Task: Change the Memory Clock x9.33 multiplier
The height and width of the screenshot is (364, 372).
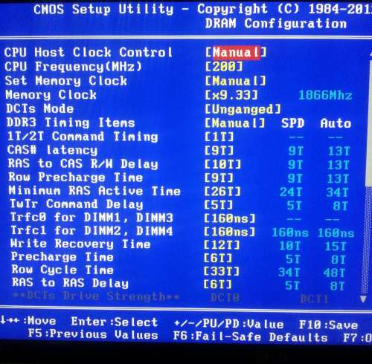Action: coord(231,95)
